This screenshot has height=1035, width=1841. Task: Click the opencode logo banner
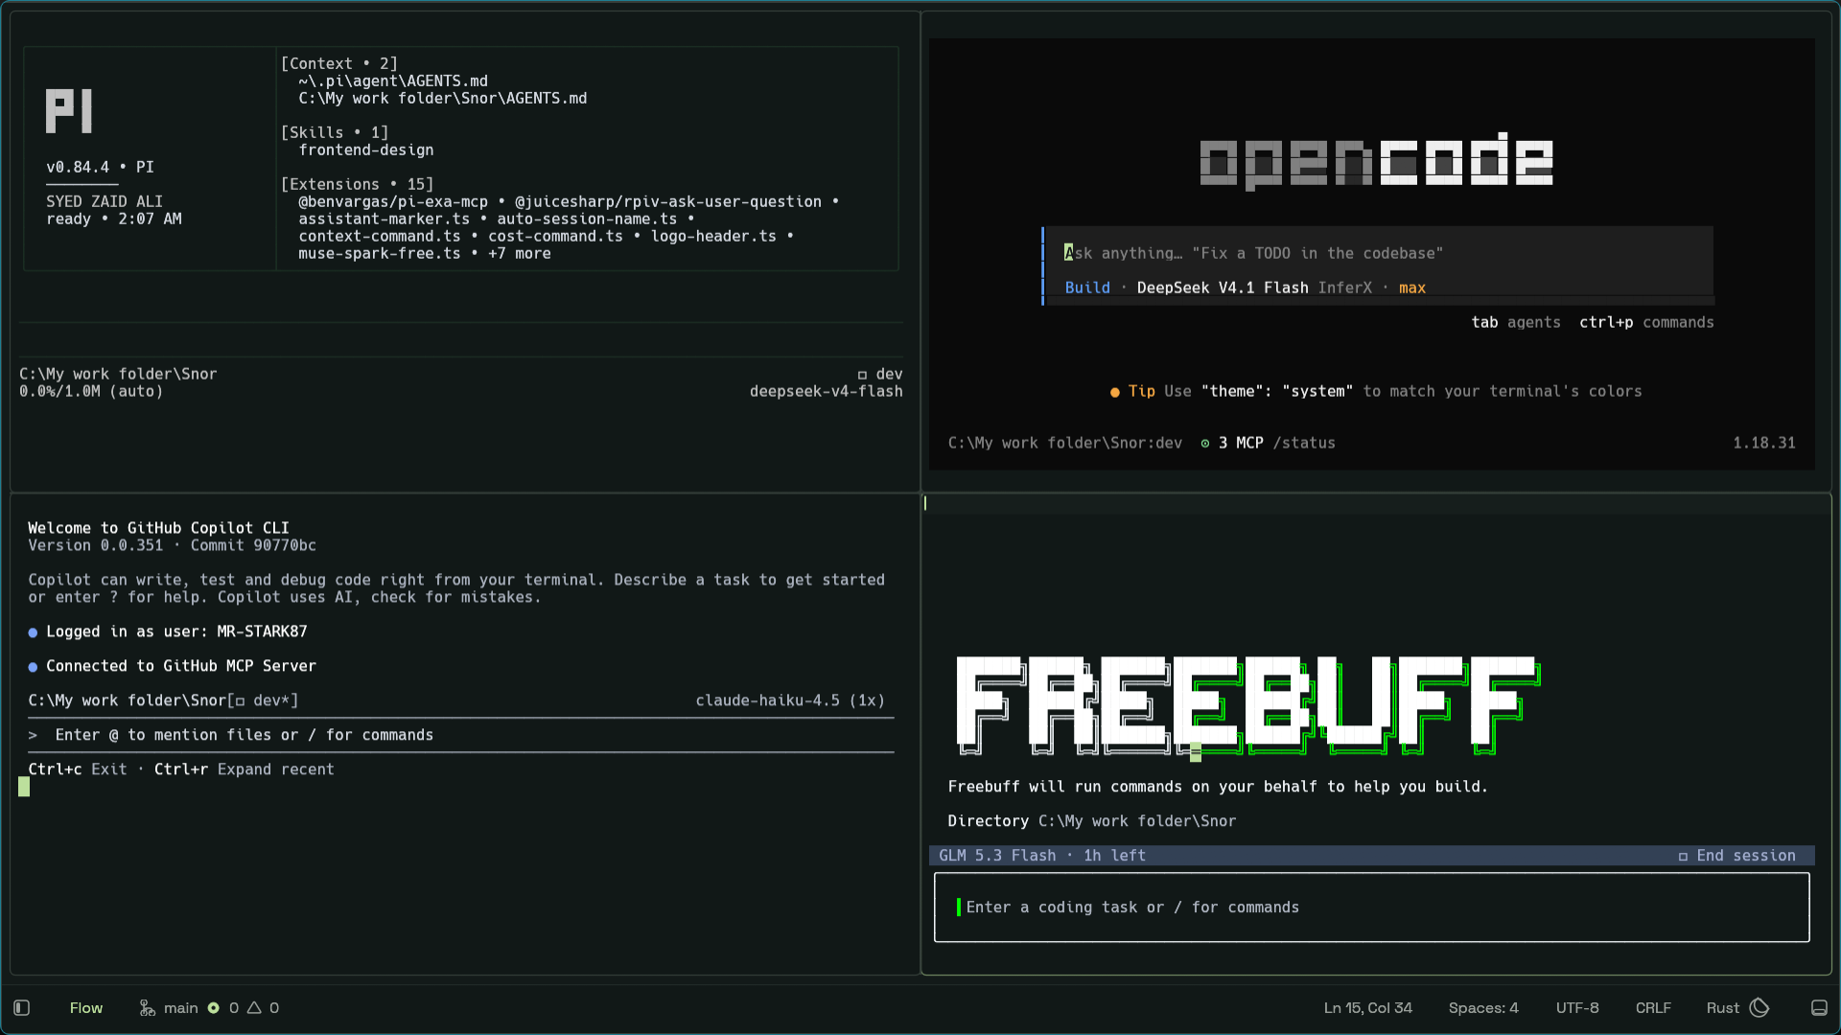pos(1376,160)
